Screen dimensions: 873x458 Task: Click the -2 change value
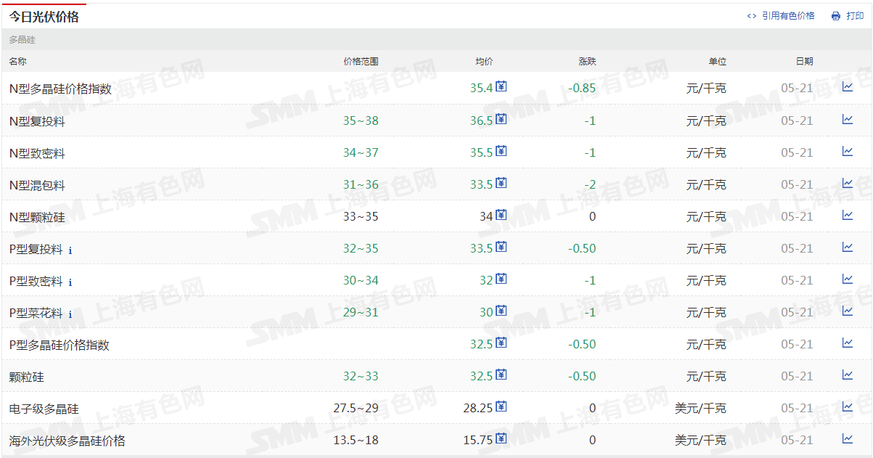tap(590, 184)
